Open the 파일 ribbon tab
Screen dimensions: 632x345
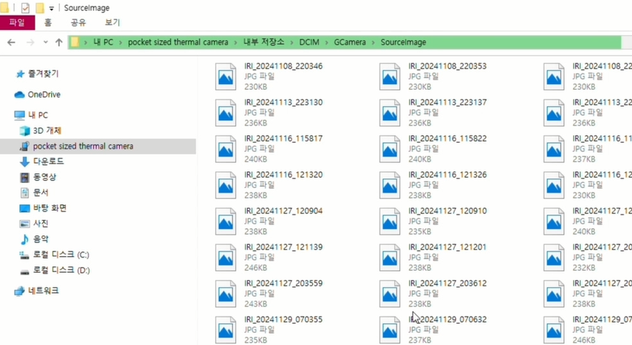click(17, 23)
